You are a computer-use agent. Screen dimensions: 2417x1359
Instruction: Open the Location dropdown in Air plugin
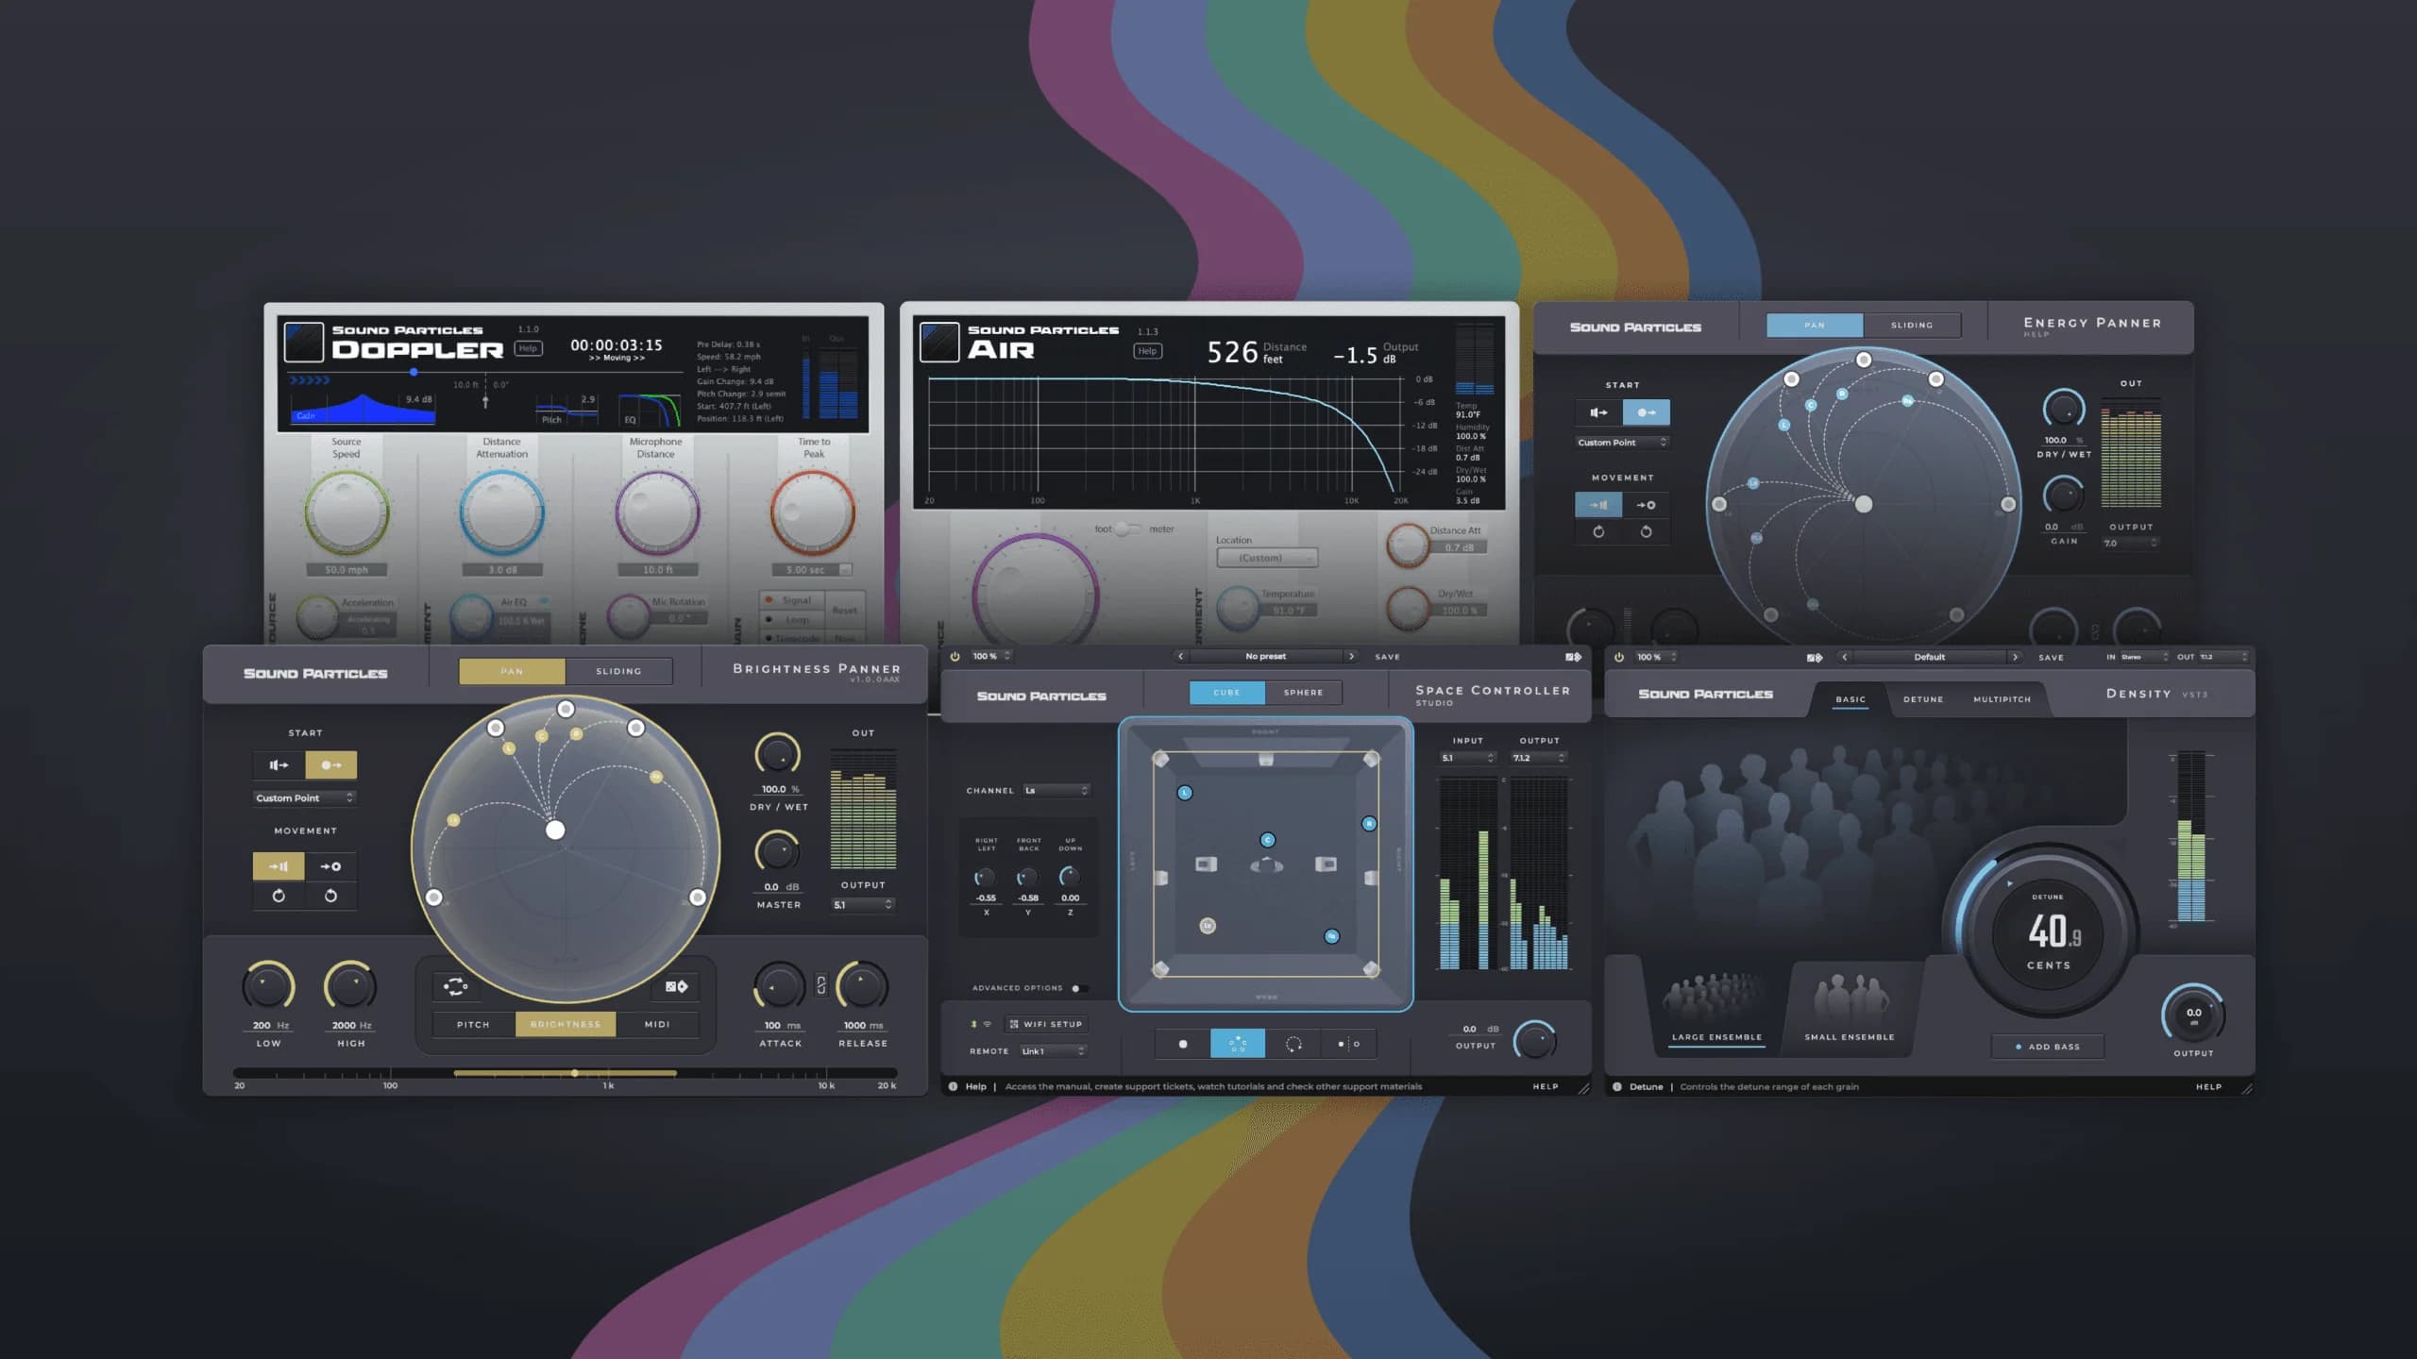[1267, 558]
